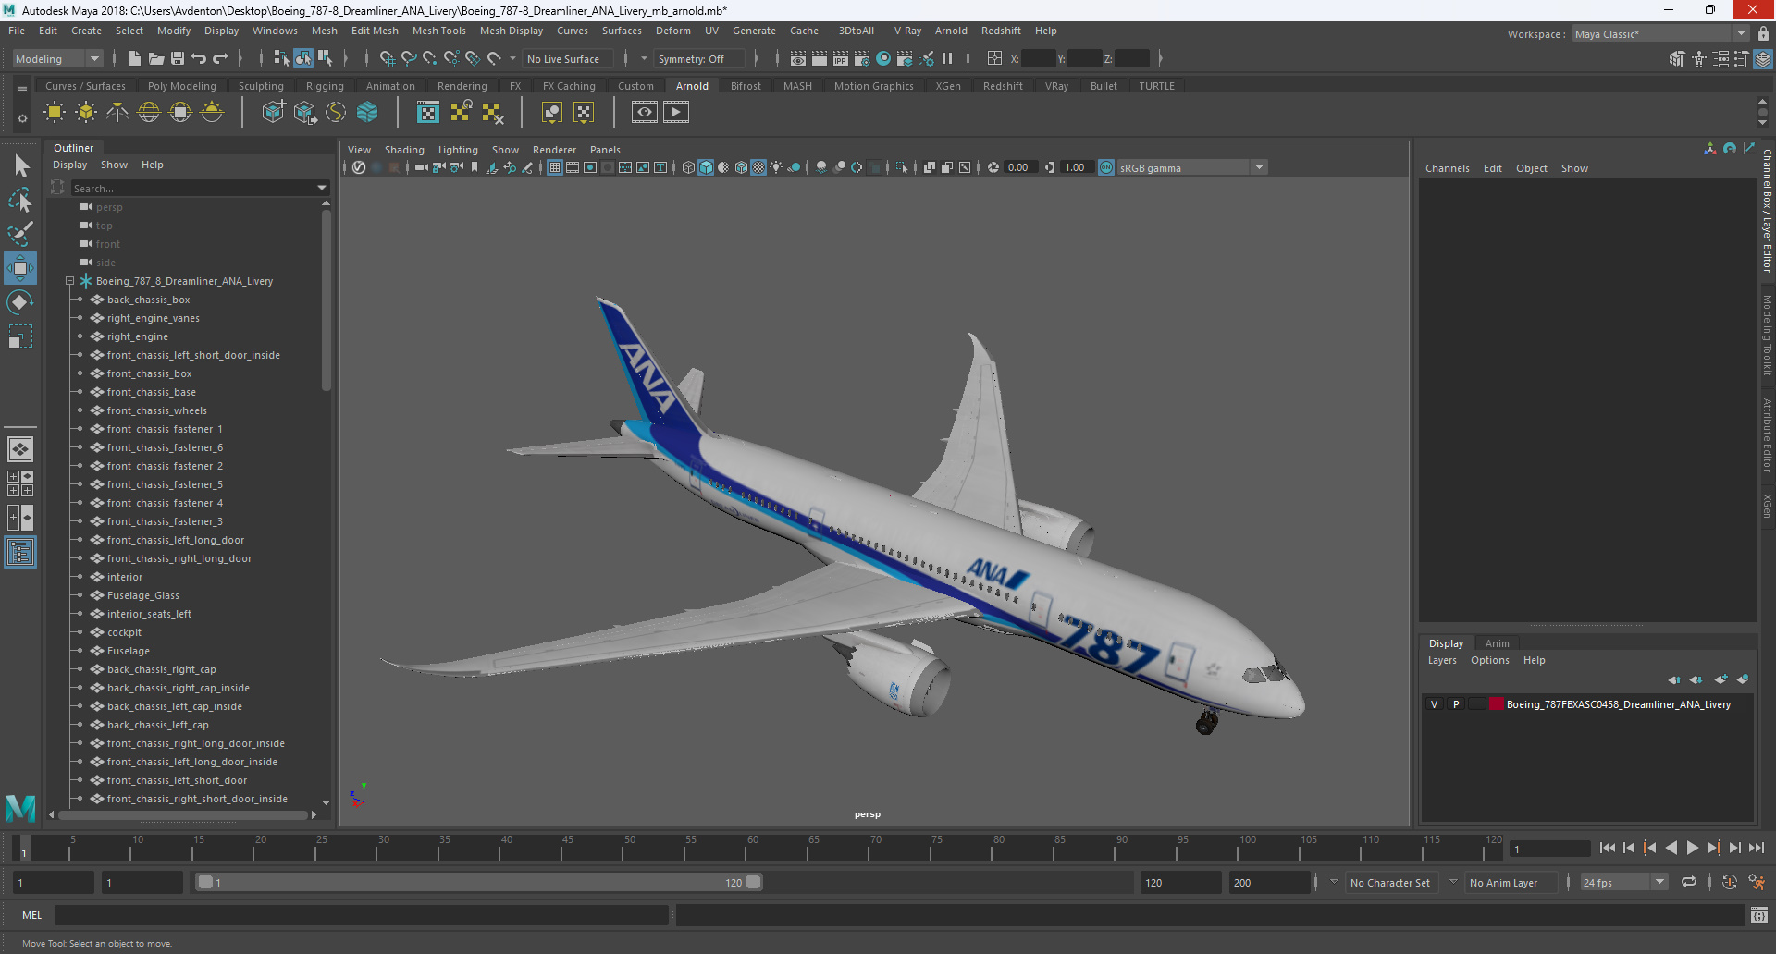This screenshot has height=954, width=1776.
Task: Toggle viewport grid display
Action: click(x=555, y=167)
